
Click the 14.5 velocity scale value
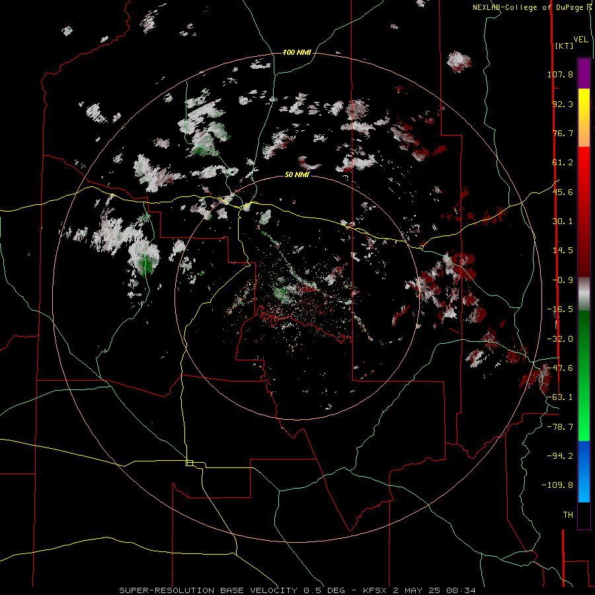tap(563, 251)
